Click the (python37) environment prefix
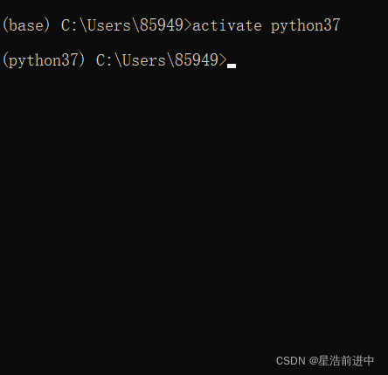Viewport: 388px width, 375px height. 44,60
